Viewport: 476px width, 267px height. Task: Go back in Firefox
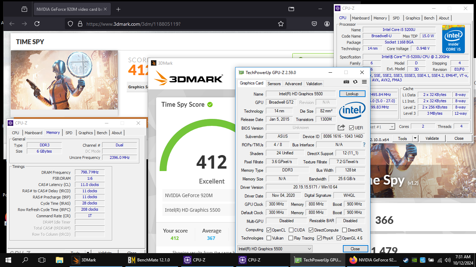tap(12, 24)
